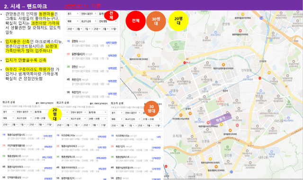
Task: Click the 5위 동편마을3단지 listing
Action: pyautogui.click(x=81, y=179)
